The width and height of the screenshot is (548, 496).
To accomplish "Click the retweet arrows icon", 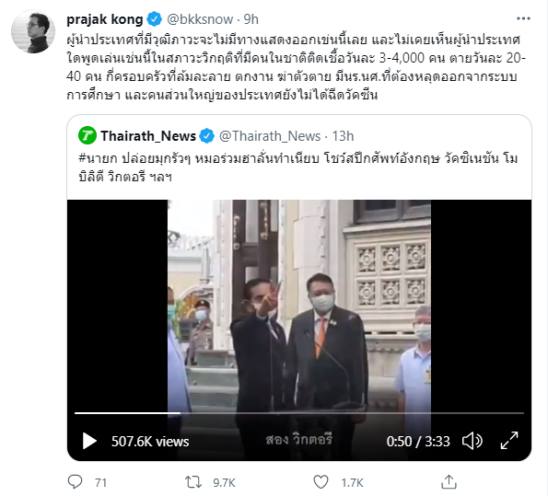I will [x=193, y=482].
